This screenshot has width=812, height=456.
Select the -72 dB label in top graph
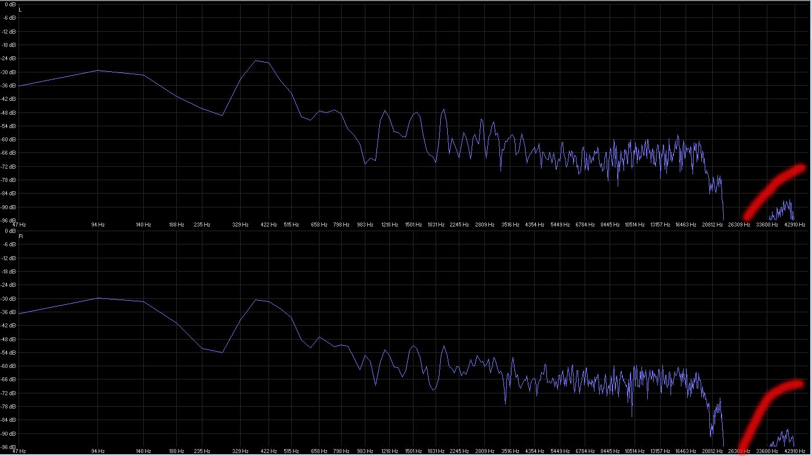[9, 166]
